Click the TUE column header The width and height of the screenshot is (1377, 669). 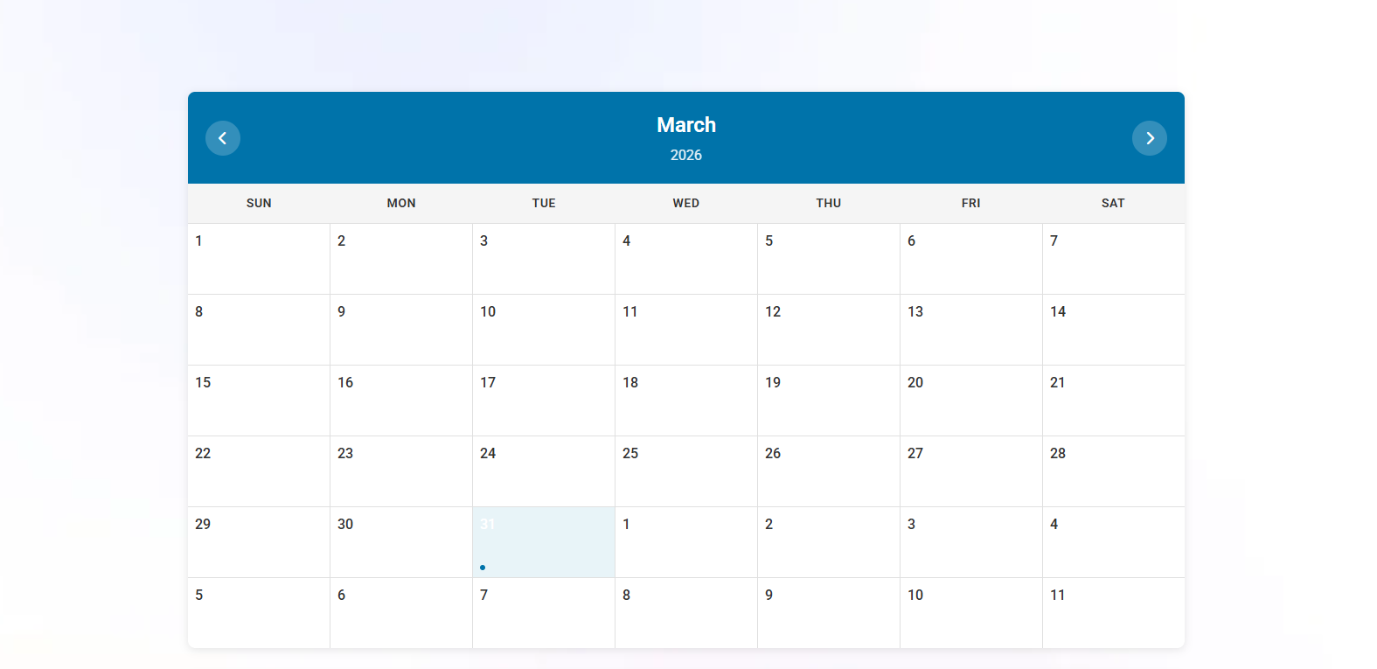pos(544,203)
